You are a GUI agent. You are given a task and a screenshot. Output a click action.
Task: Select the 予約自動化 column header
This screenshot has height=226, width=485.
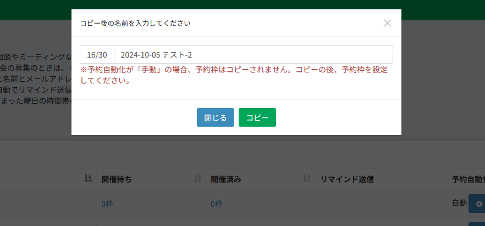[x=467, y=179]
